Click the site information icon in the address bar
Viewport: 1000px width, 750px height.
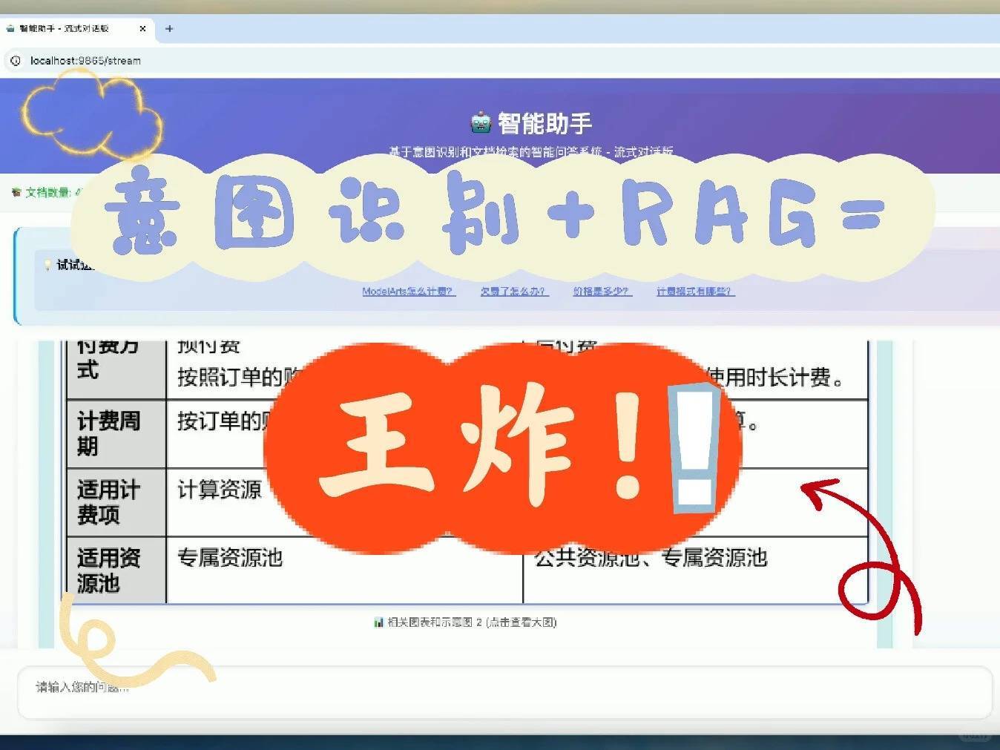coord(16,61)
